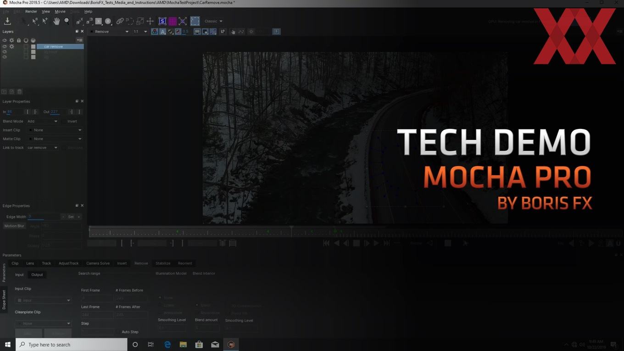Switch to the Input sub-tab
This screenshot has width=624, height=351.
click(19, 275)
